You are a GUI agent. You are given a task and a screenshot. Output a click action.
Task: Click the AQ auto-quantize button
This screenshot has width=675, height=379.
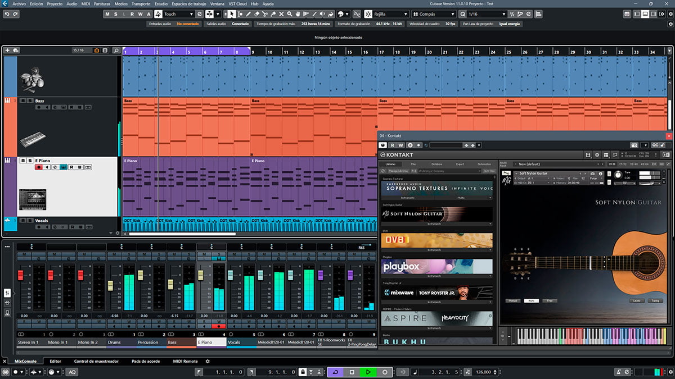(x=72, y=372)
